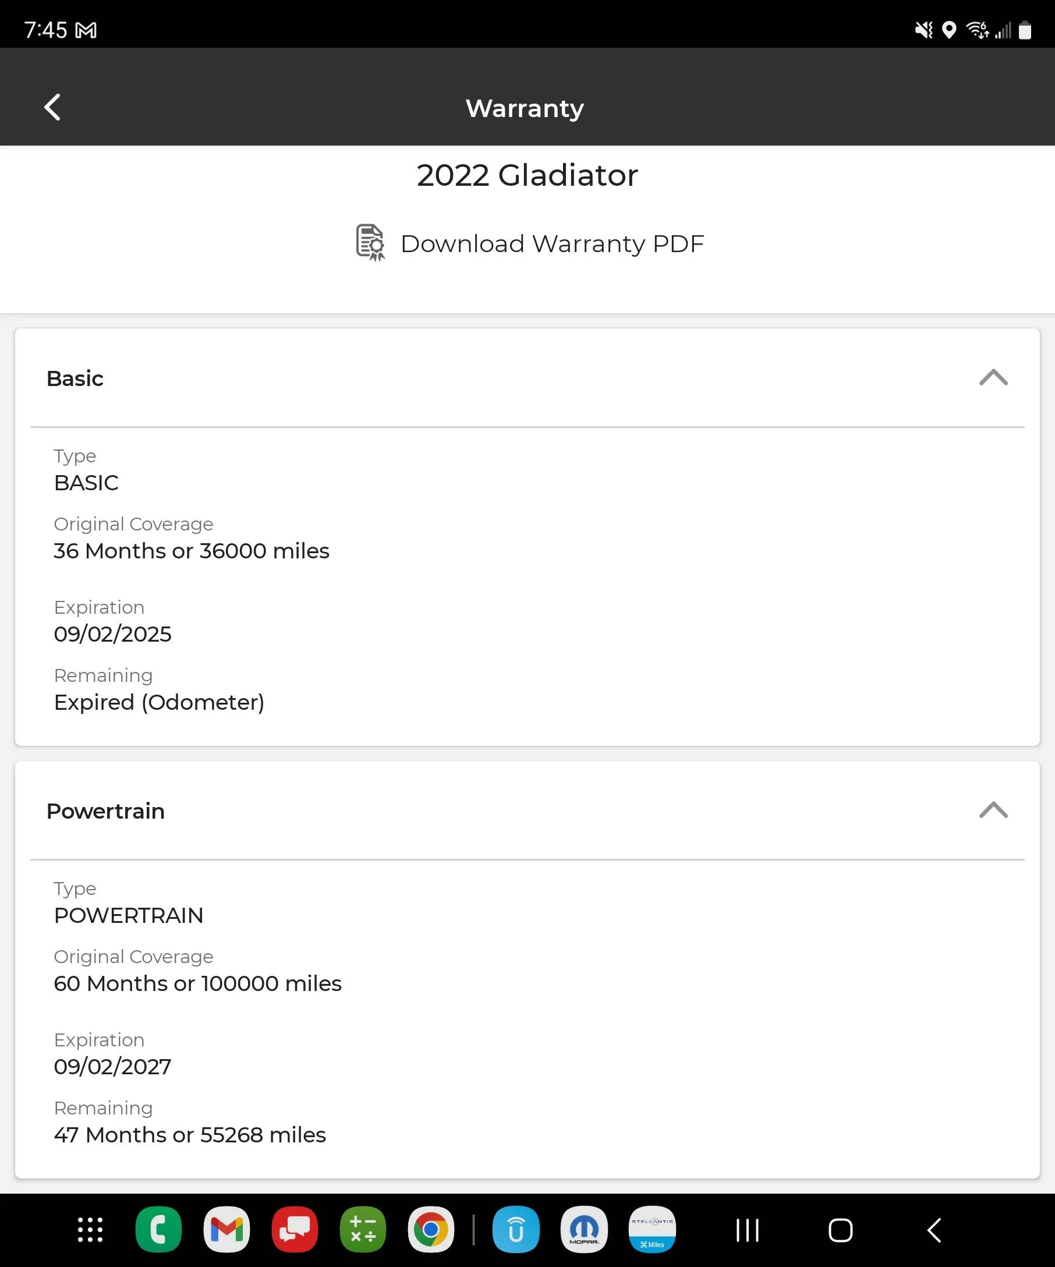1055x1267 pixels.
Task: Open the red Messages app icon
Action: tap(295, 1229)
